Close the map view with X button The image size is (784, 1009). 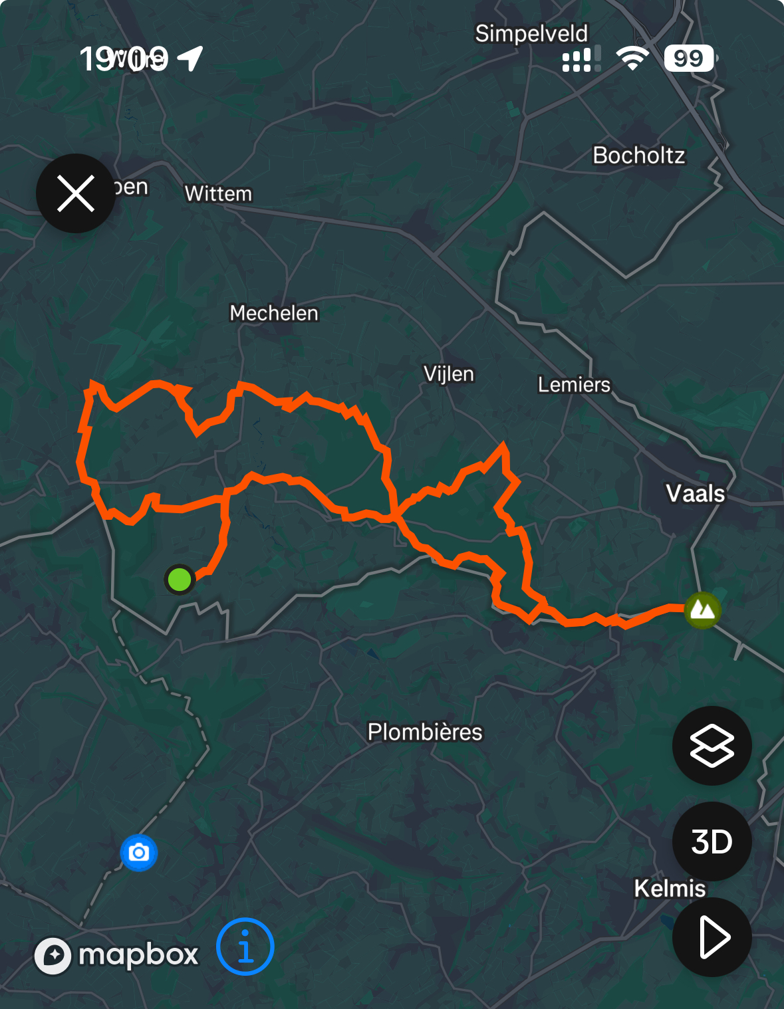[75, 193]
